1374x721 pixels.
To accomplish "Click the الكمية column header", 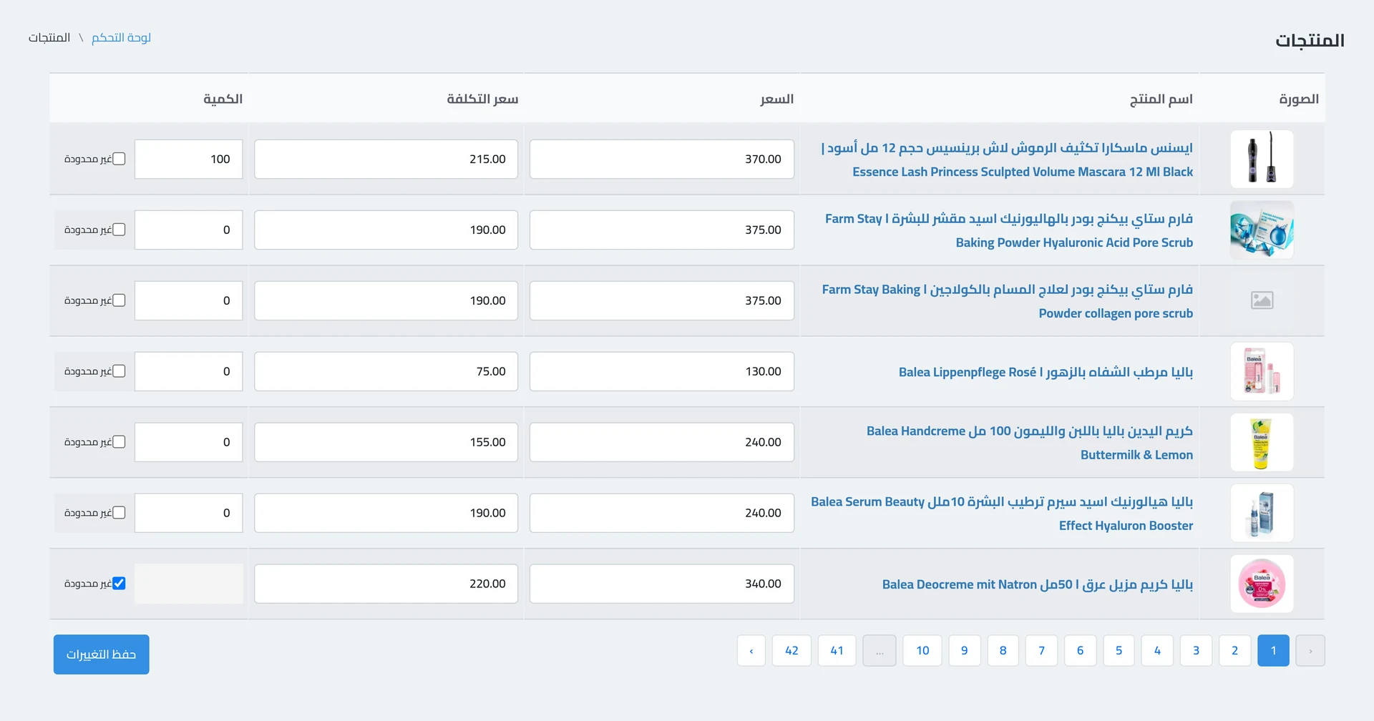I will coord(223,99).
